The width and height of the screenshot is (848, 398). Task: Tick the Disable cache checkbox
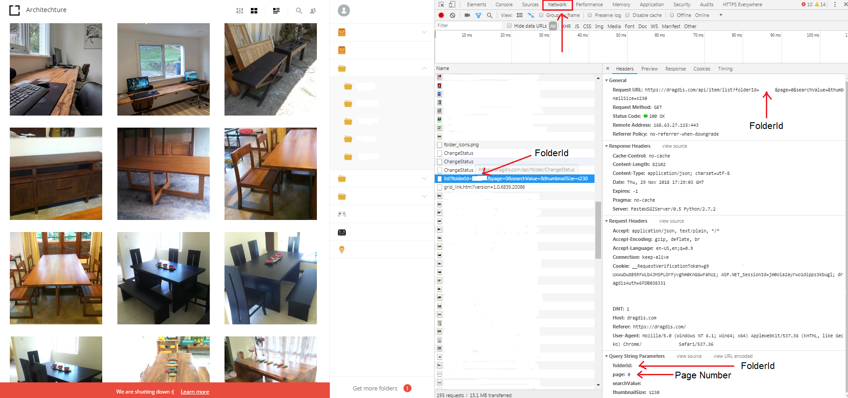pos(628,15)
